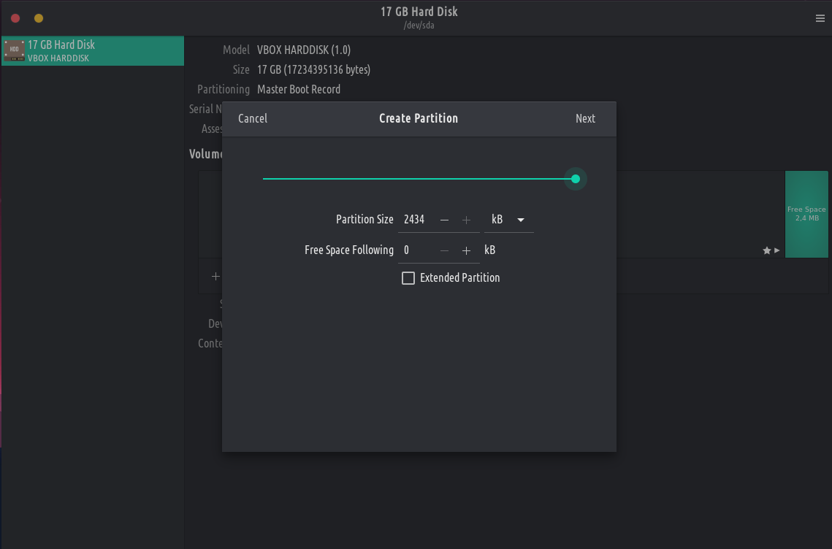Click the partition size slider handle
Viewport: 832px width, 549px height.
click(576, 179)
